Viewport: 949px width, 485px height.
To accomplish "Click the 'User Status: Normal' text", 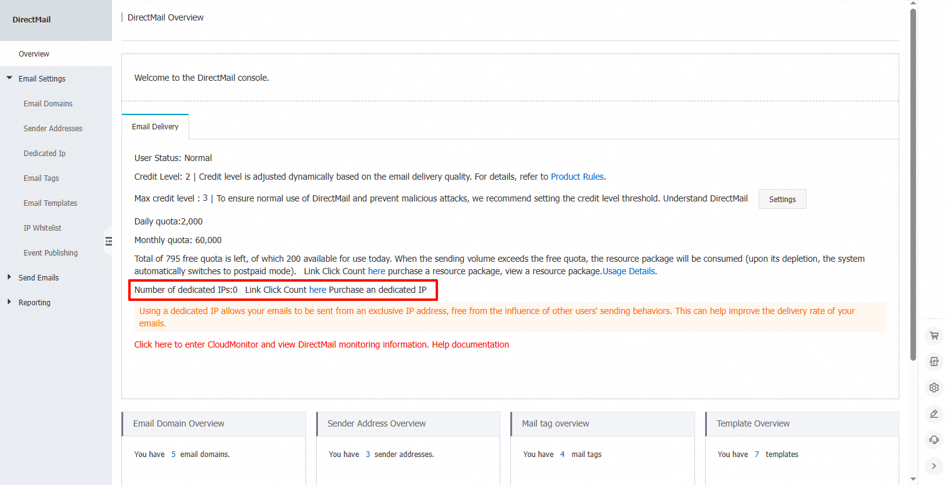I will click(173, 158).
